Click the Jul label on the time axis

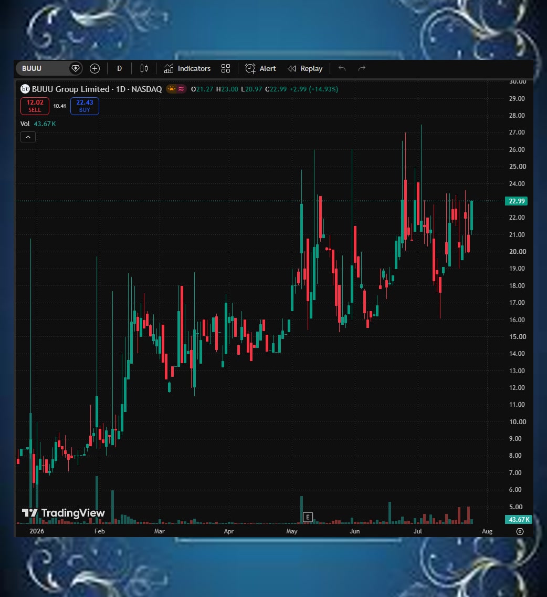point(418,531)
